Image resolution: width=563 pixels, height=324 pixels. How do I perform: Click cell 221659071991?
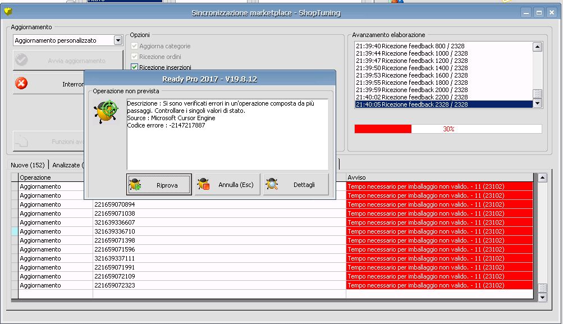click(x=219, y=267)
